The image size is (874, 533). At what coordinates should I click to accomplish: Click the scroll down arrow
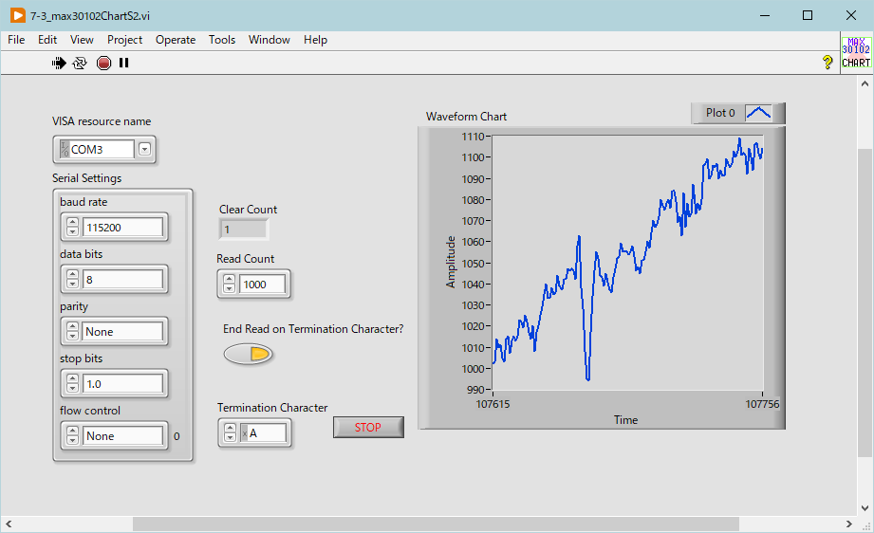coord(865,508)
